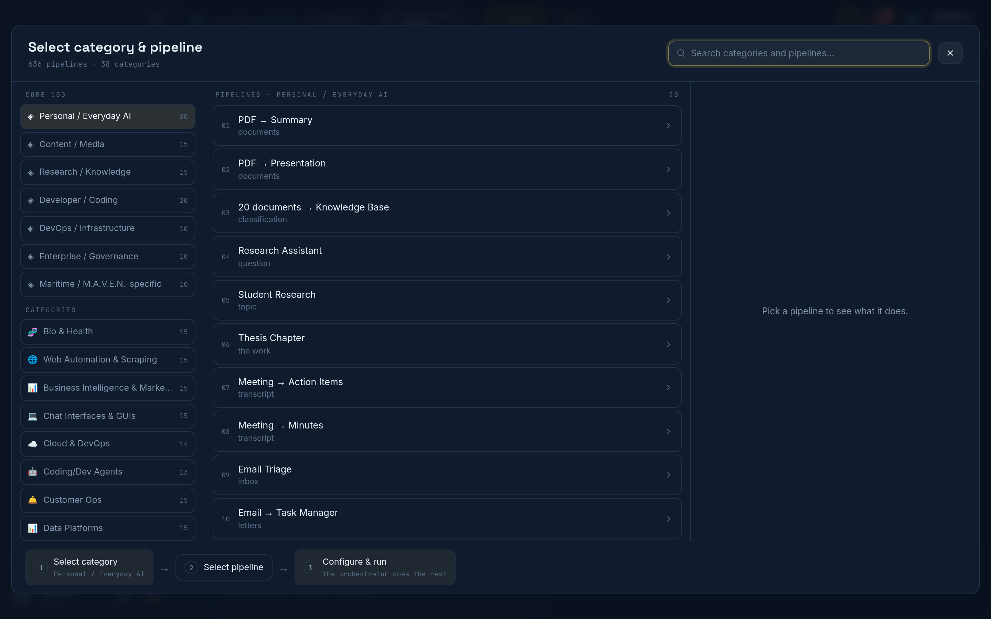Click the diamond icon beside Developer / Coding
991x619 pixels.
click(x=31, y=200)
